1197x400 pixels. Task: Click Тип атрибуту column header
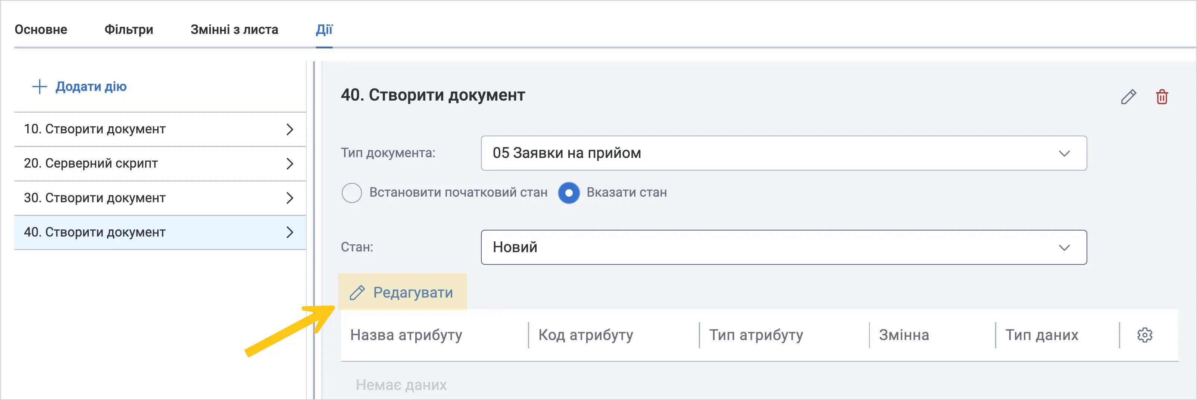coord(756,335)
